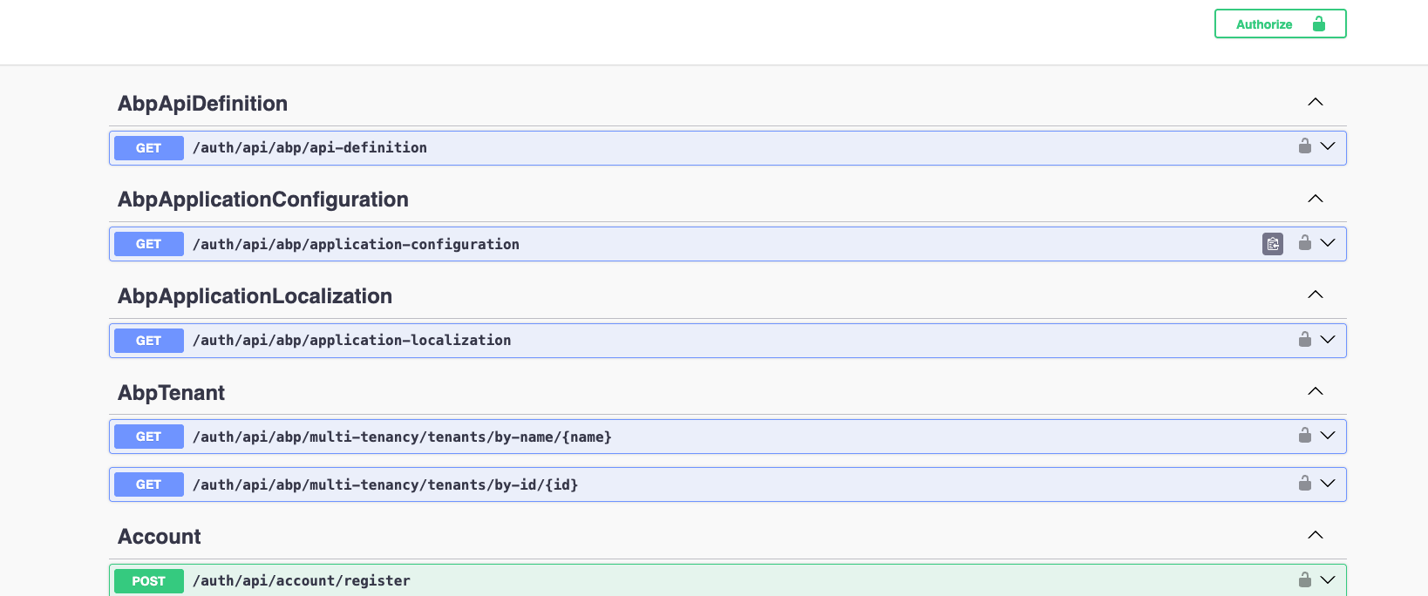Click lock icon on tenants by-id endpoint
Viewport: 1428px width, 596px height.
(x=1304, y=483)
